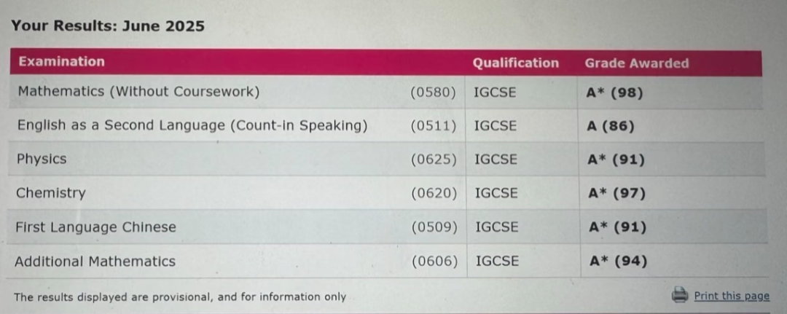The width and height of the screenshot is (787, 314).
Task: Select the IGCSE qualification for Physics
Action: (x=496, y=160)
